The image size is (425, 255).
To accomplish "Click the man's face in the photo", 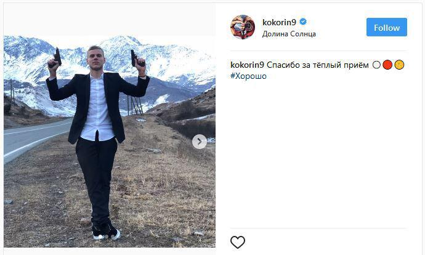I will coord(95,59).
